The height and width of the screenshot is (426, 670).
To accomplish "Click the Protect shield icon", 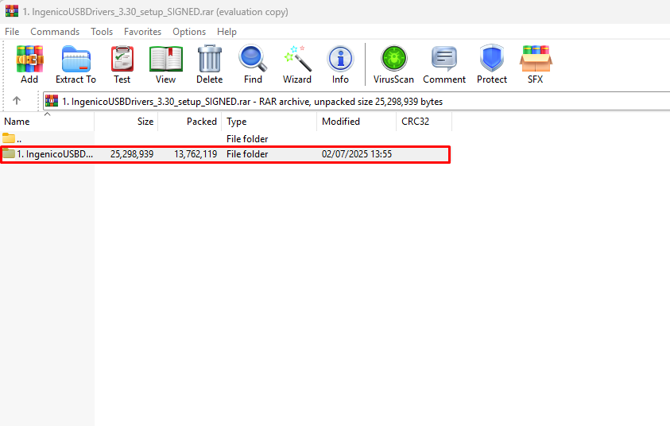I will click(492, 64).
